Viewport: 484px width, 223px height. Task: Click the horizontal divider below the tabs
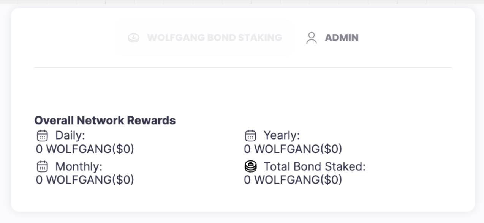(243, 68)
